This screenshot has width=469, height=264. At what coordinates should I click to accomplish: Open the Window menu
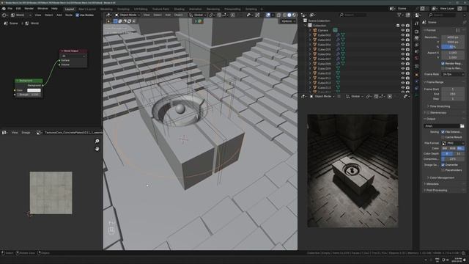(x=43, y=9)
